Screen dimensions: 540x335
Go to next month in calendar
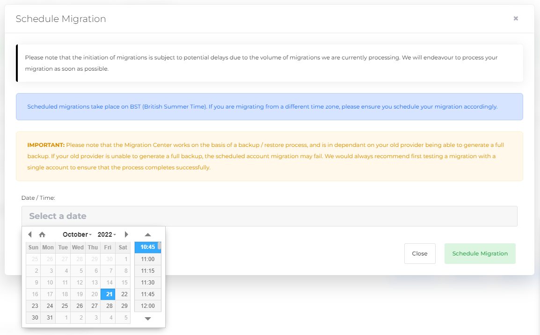(126, 234)
